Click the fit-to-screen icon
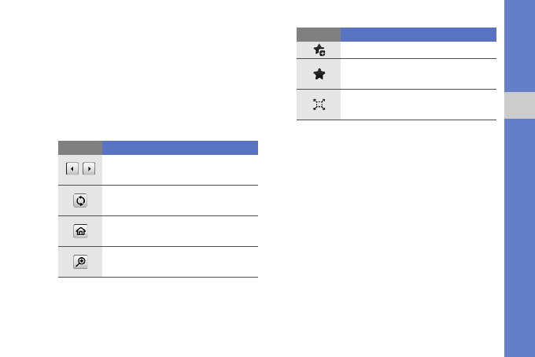 point(319,104)
